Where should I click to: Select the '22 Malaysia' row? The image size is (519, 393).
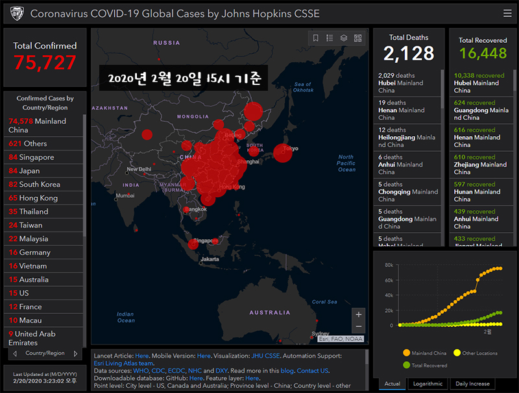(43, 239)
